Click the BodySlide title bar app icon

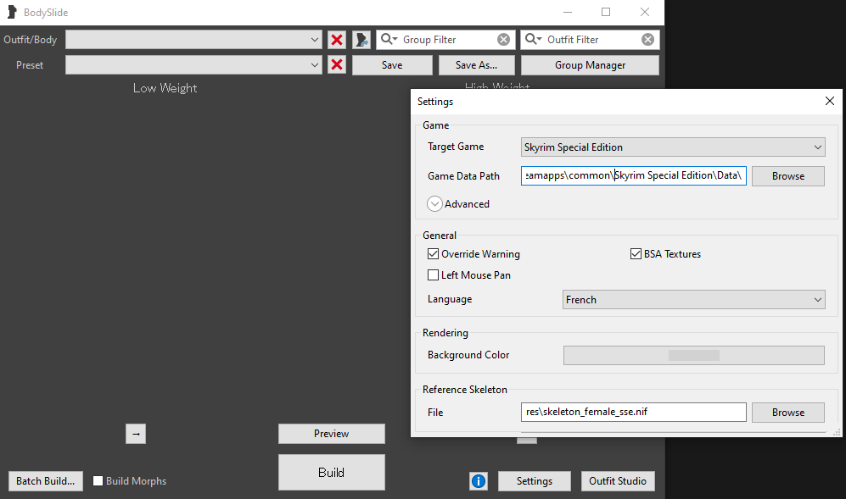click(12, 12)
